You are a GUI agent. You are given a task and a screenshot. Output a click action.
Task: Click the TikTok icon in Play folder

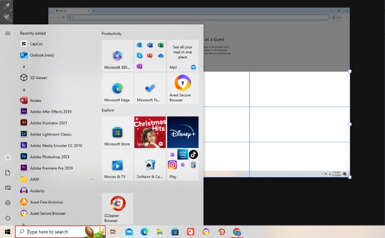tap(193, 155)
